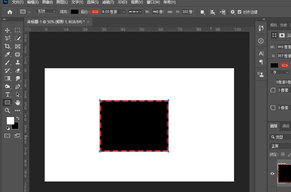
Task: Select the Dodge tool
Action: point(7,87)
